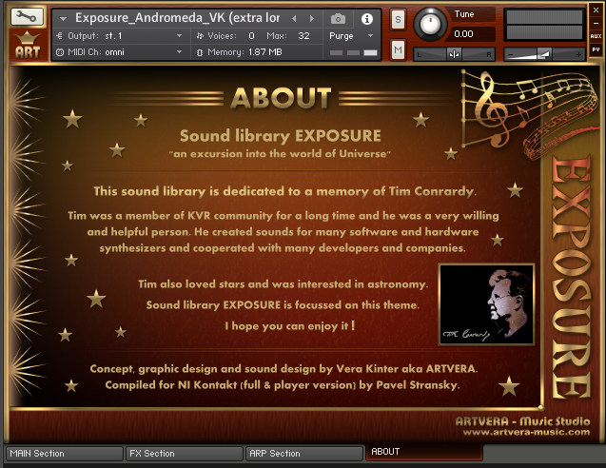
Task: Click the ART crown logo icon
Action: coord(28,46)
